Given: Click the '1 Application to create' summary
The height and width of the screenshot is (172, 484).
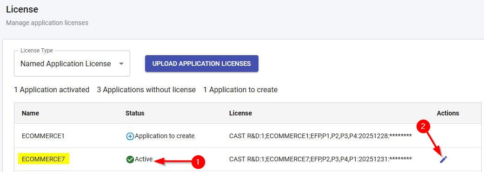Looking at the screenshot, I should click(240, 90).
